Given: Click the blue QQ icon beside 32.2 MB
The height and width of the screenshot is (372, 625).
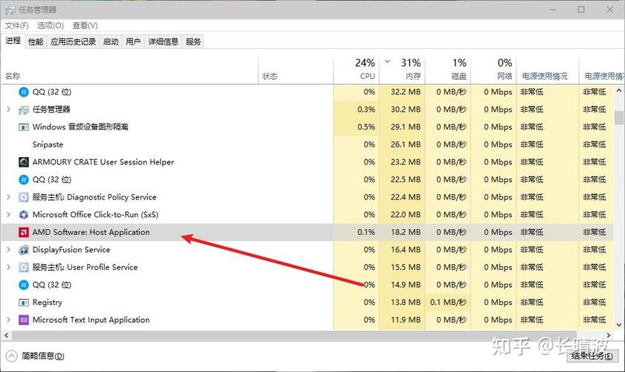Looking at the screenshot, I should point(24,92).
